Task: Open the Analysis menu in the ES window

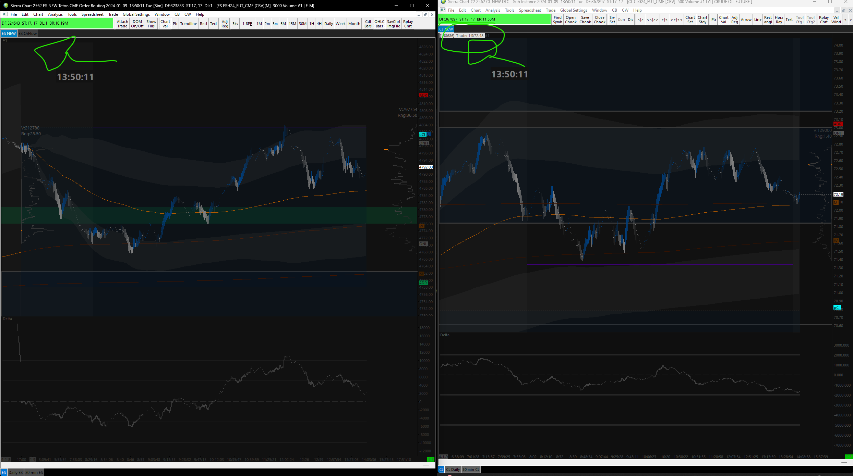Action: 55,14
